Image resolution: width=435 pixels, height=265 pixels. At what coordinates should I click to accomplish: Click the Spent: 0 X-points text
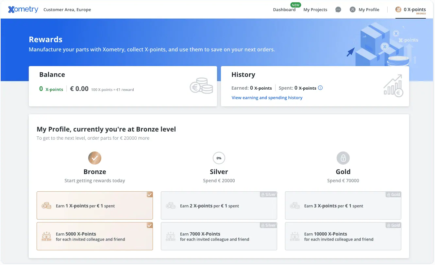click(297, 88)
